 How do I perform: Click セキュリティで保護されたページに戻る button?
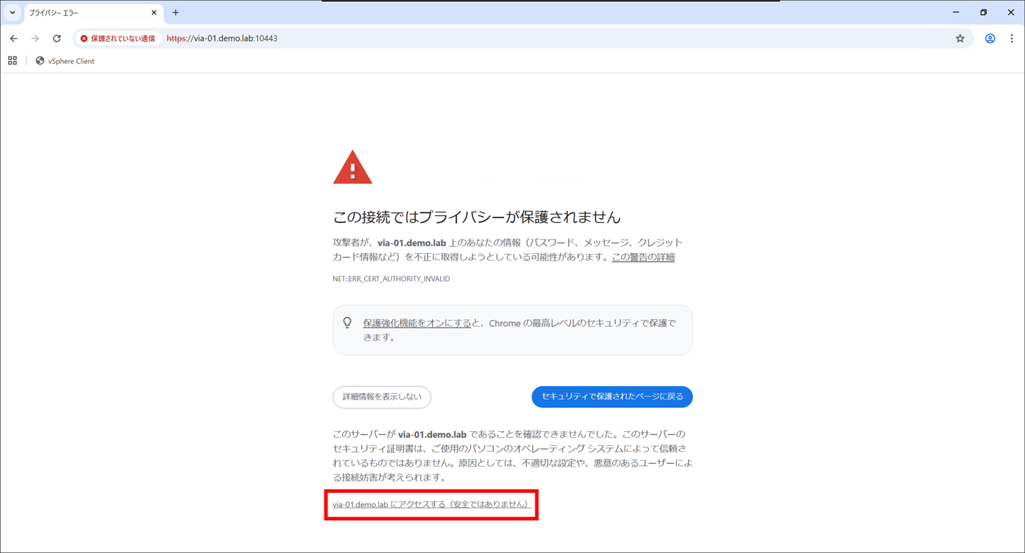612,396
